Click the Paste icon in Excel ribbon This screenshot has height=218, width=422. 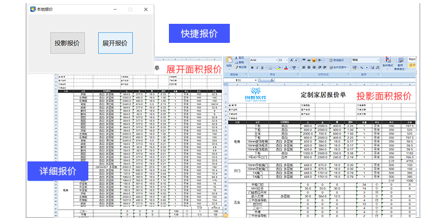pyautogui.click(x=229, y=60)
